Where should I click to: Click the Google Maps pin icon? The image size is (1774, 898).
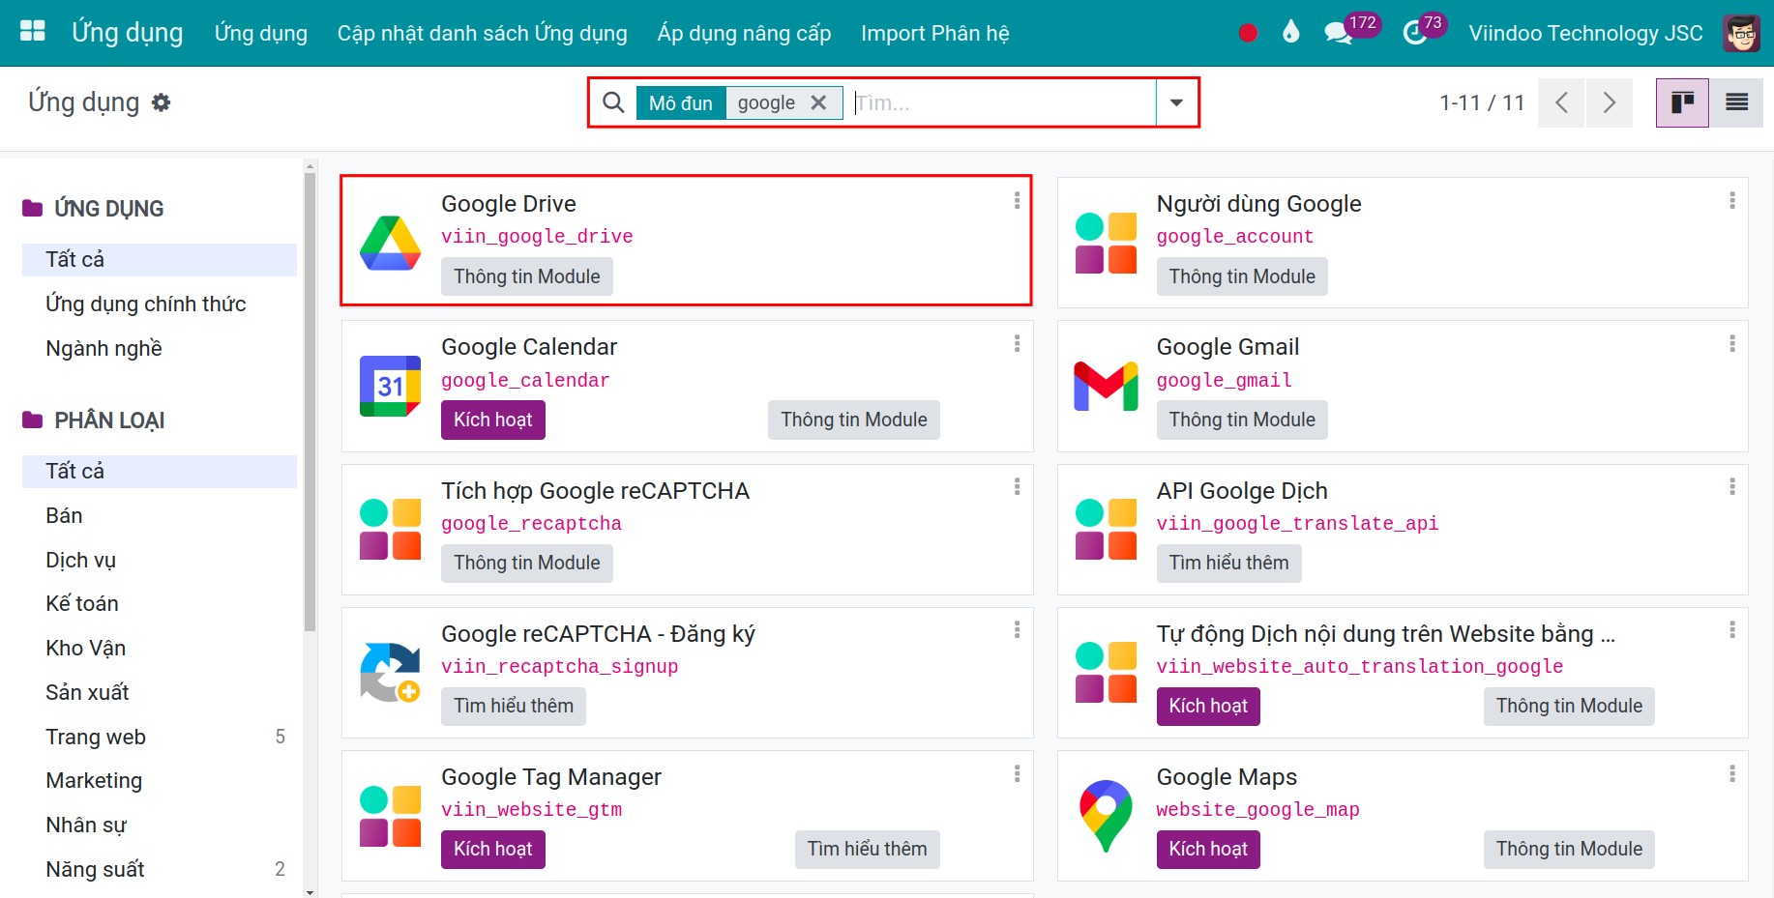click(x=1106, y=816)
